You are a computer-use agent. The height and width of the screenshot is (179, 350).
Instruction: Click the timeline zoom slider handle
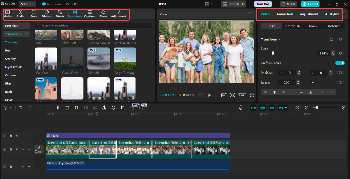tap(316, 108)
